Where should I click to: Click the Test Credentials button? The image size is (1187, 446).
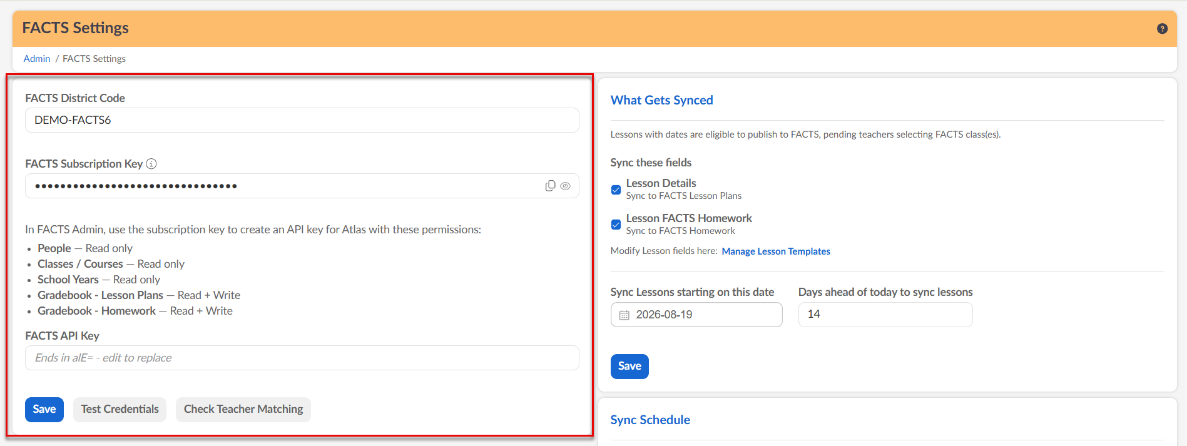[120, 410]
